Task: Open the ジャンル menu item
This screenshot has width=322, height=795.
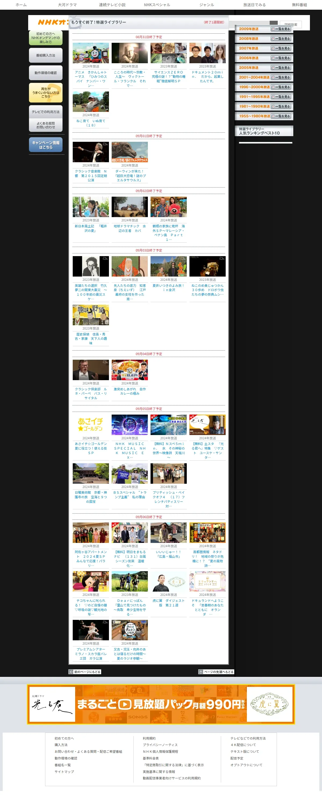Action: pyautogui.click(x=207, y=5)
